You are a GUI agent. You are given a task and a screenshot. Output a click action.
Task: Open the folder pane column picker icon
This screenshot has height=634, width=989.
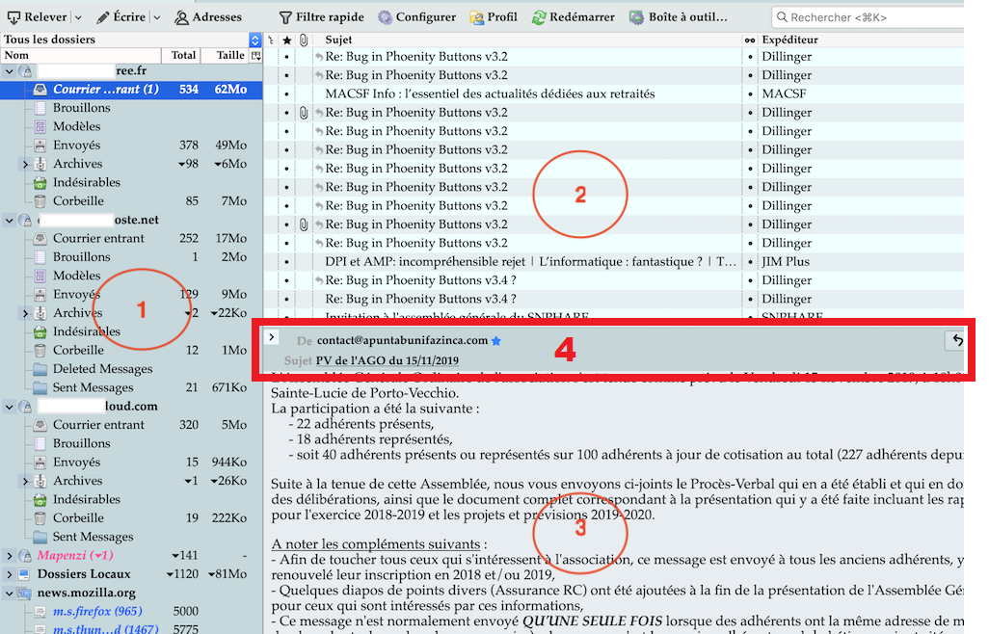(256, 56)
